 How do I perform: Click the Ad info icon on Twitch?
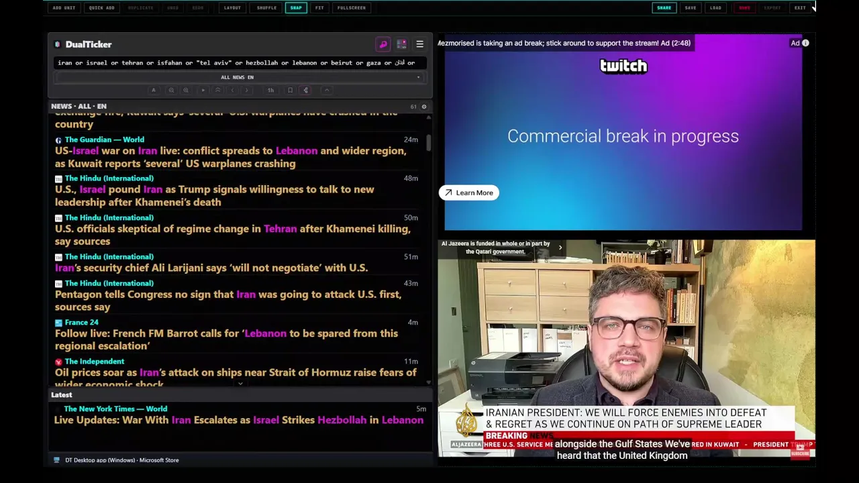pyautogui.click(x=805, y=43)
